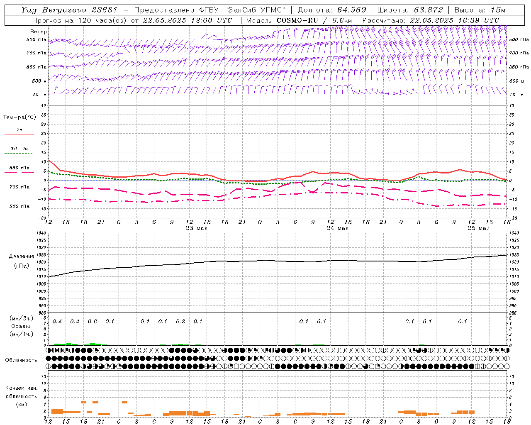This screenshot has width=531, height=425.
Task: Click the 0.6 precipitation value
Action: 92,322
